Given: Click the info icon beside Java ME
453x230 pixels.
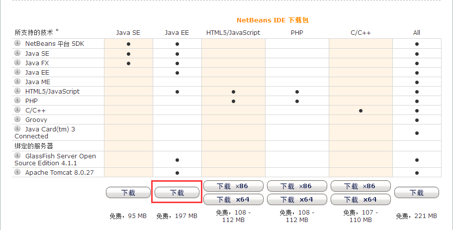Looking at the screenshot, I should [x=17, y=81].
